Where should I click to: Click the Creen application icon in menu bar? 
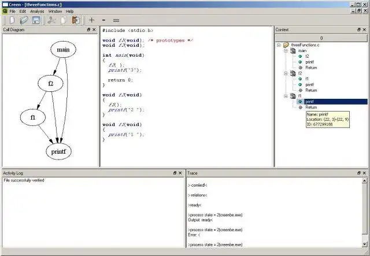pos(5,11)
